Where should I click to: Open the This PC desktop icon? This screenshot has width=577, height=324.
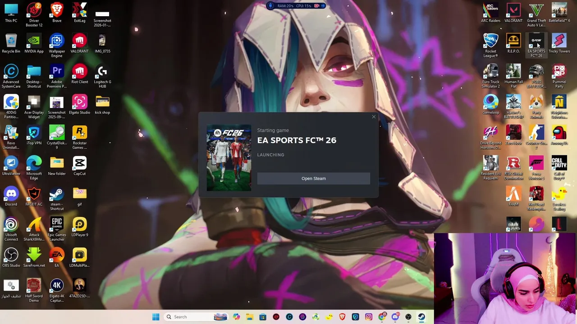pos(11,13)
